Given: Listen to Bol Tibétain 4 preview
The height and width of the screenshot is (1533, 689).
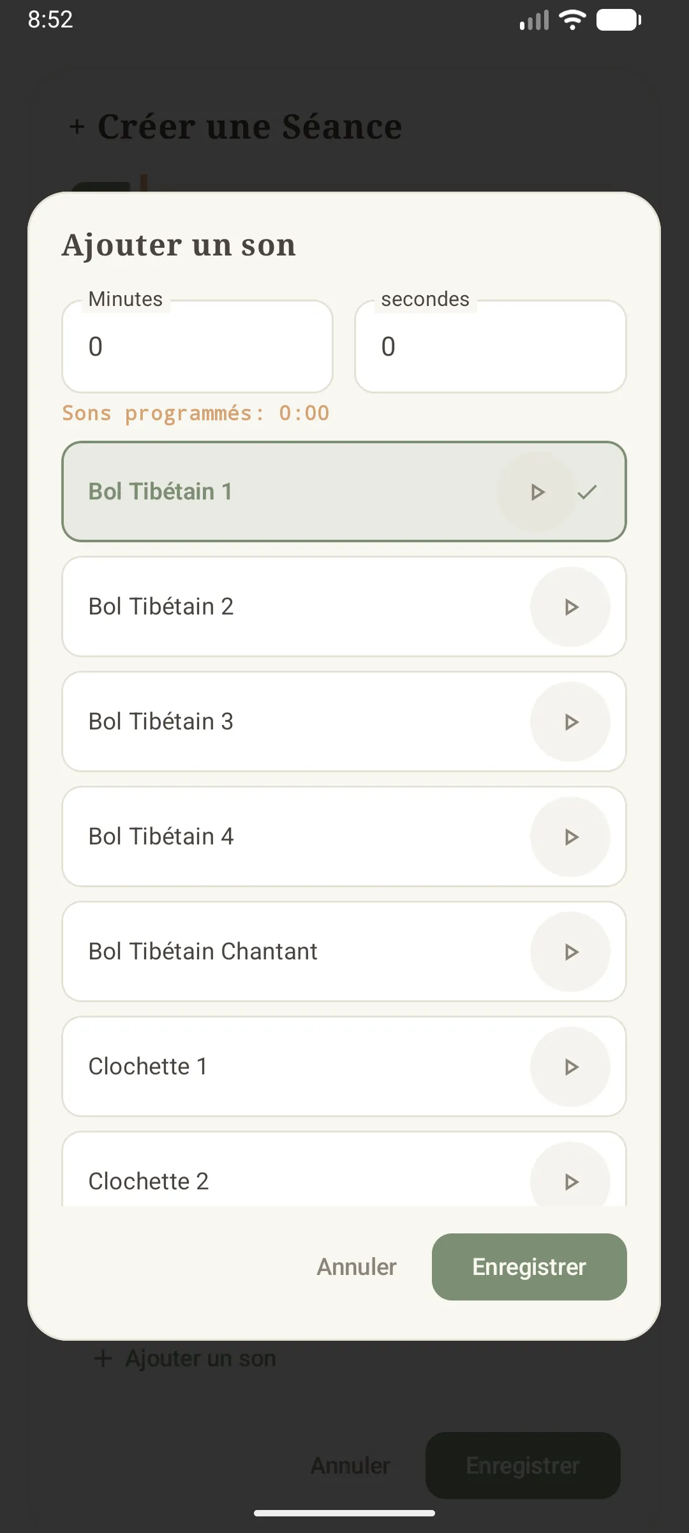Looking at the screenshot, I should (570, 837).
